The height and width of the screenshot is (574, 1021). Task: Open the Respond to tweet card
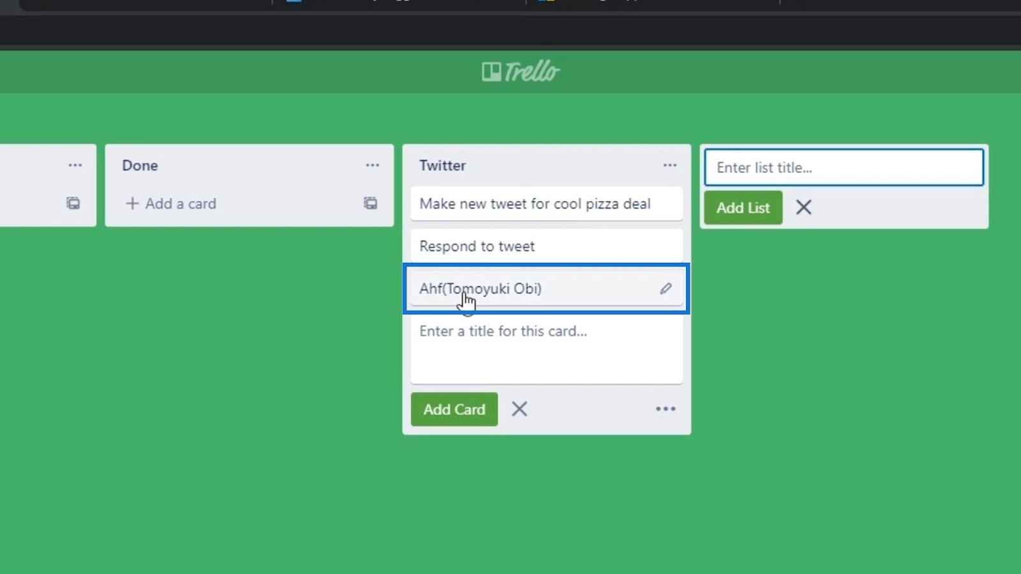(x=547, y=246)
